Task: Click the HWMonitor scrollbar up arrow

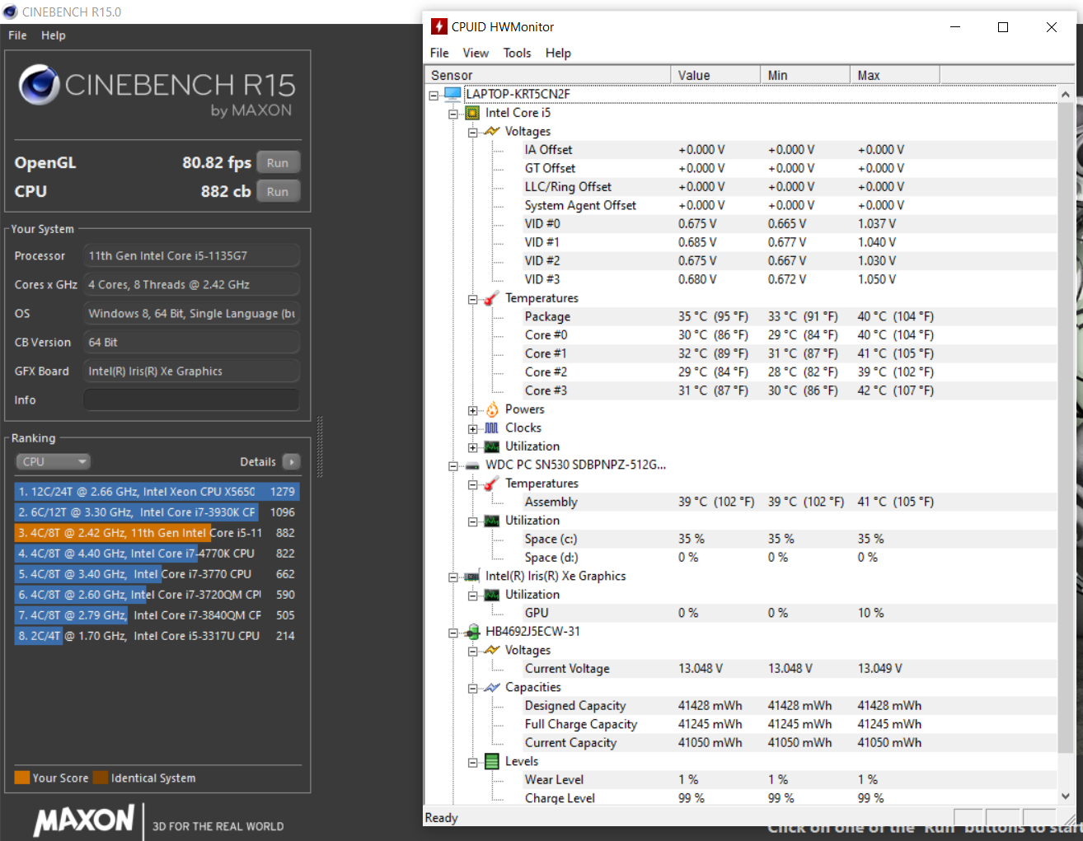Action: [x=1066, y=95]
